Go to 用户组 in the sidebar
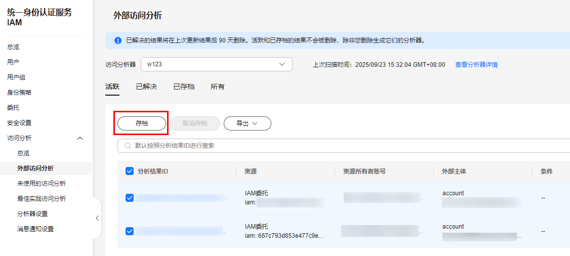This screenshot has width=570, height=256. (16, 77)
